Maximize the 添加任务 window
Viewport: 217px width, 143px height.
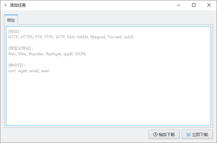(x=194, y=5)
